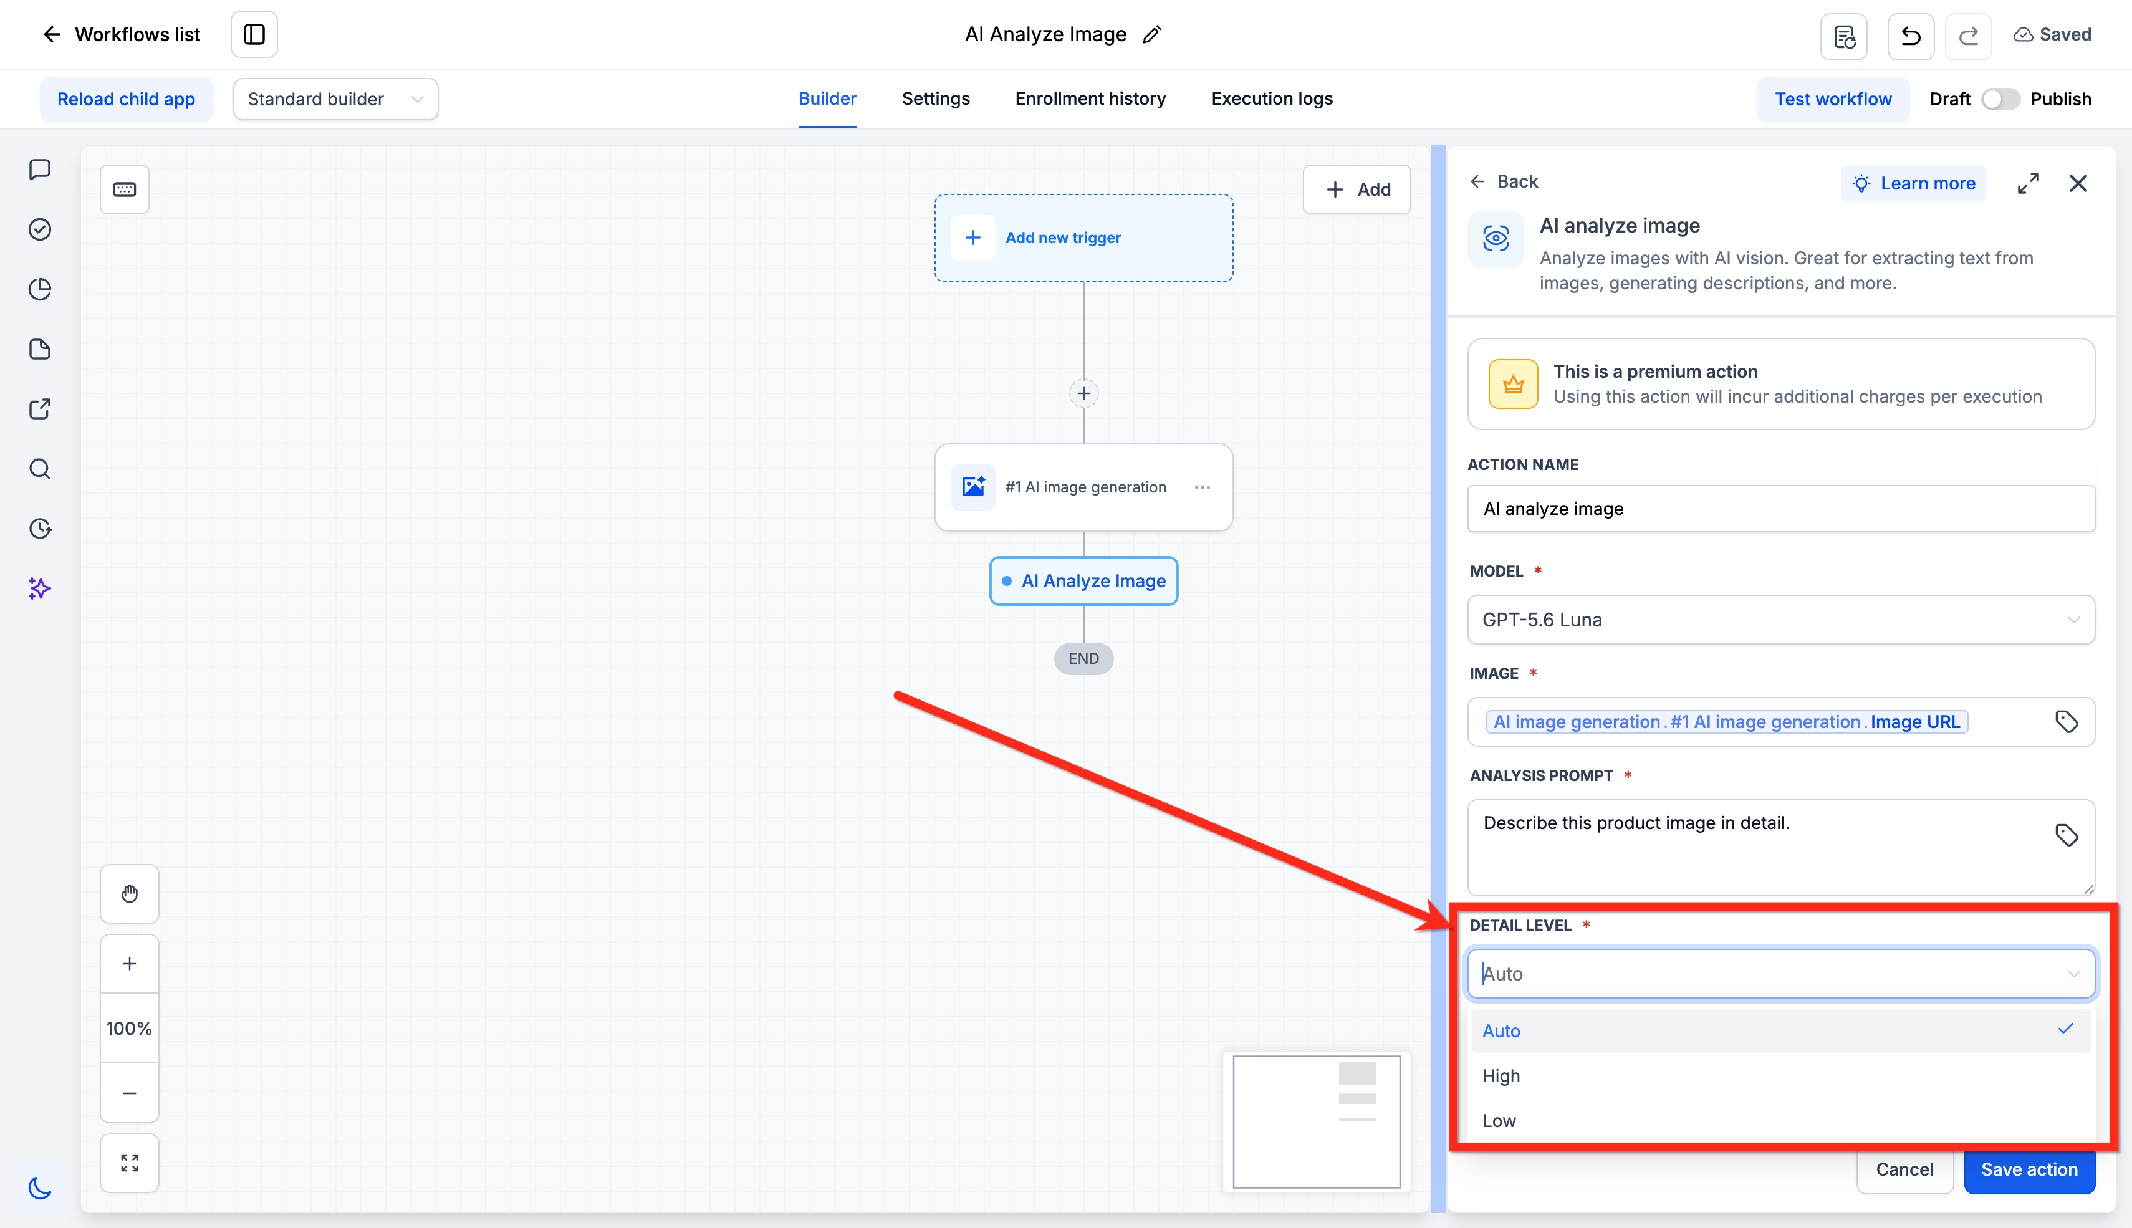
Task: Open the Enrollment history tab
Action: coord(1090,98)
